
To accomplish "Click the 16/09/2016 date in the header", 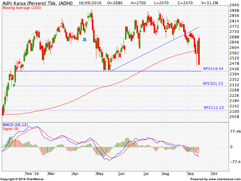I will [89, 3].
